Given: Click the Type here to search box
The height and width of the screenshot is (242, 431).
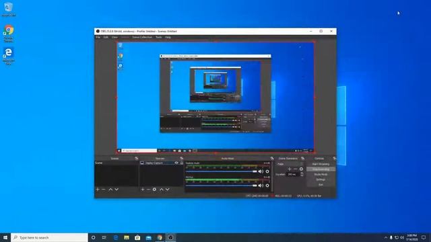Looking at the screenshot, I should pos(49,237).
